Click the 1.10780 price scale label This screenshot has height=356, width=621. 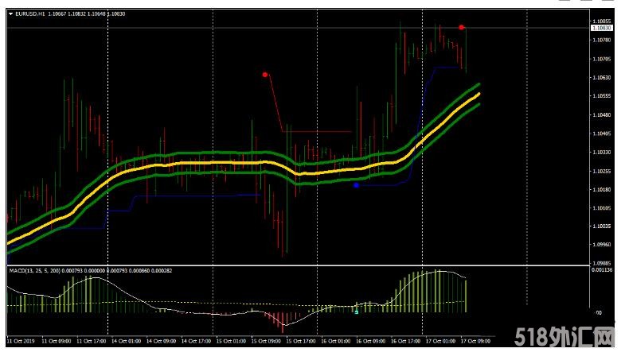602,40
